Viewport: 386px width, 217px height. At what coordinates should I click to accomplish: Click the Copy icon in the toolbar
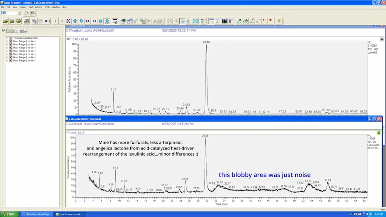point(34,21)
